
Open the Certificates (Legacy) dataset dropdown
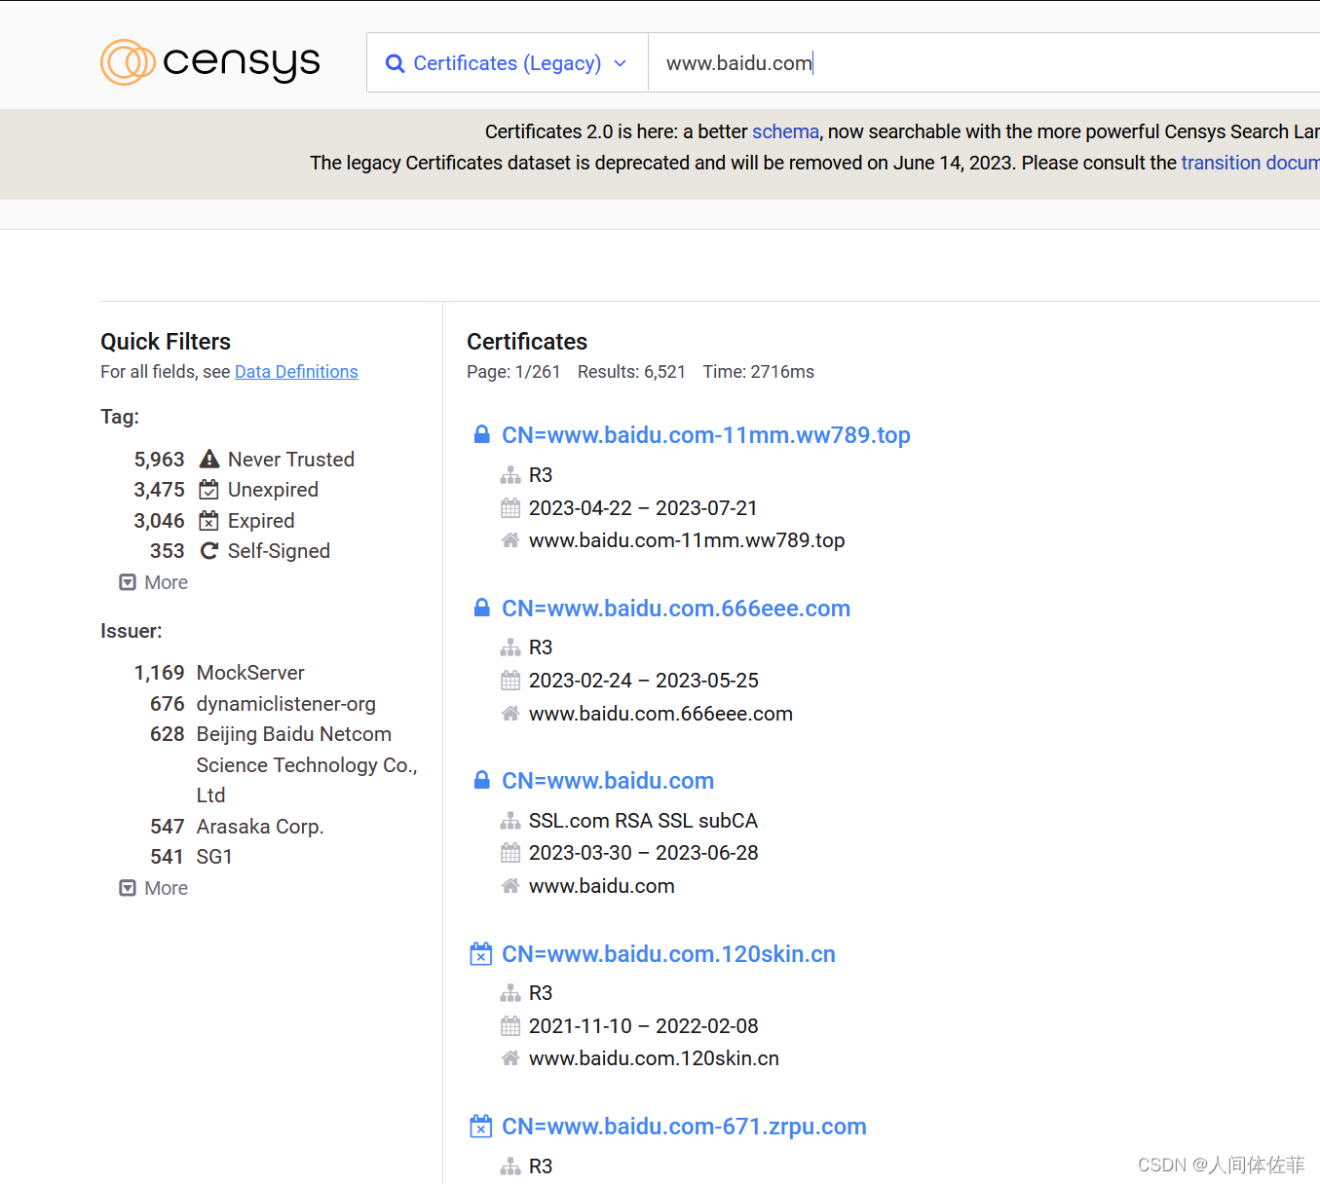[508, 63]
